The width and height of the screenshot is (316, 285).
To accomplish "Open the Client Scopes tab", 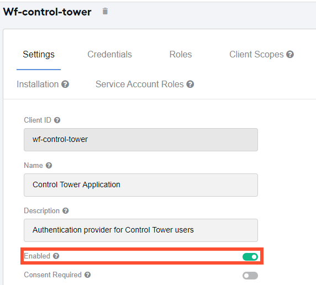I will [256, 55].
